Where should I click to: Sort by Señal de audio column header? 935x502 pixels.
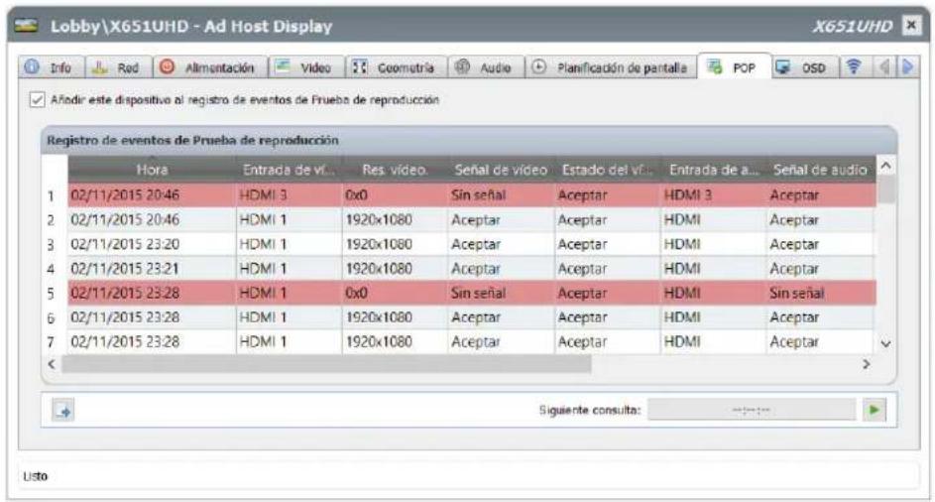point(821,170)
